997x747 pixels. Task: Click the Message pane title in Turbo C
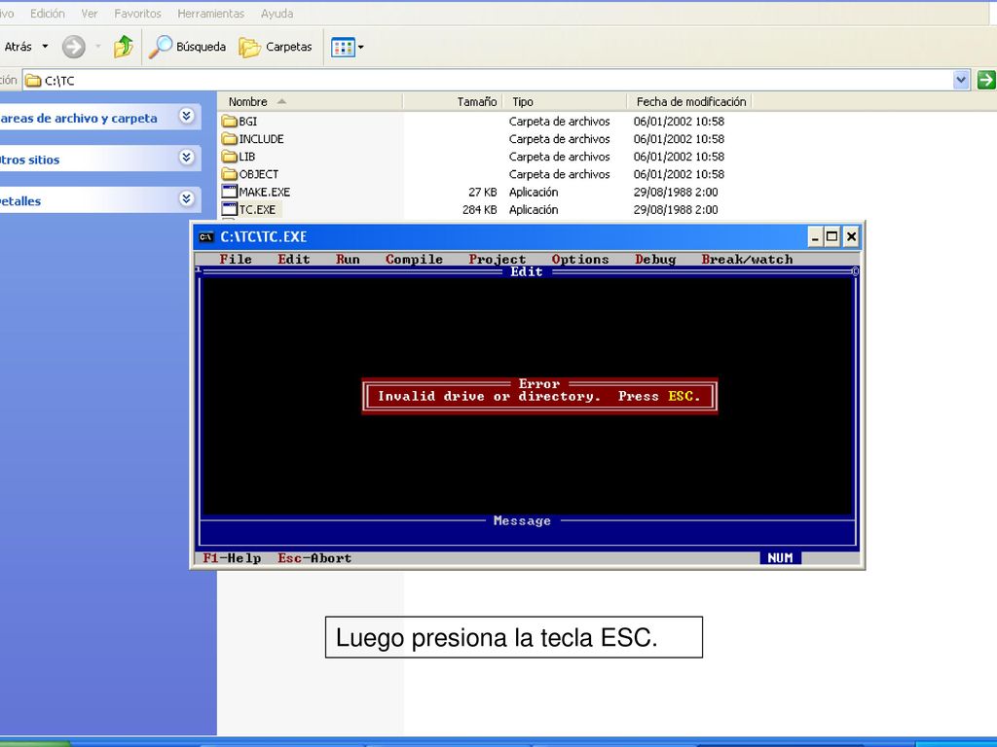522,521
